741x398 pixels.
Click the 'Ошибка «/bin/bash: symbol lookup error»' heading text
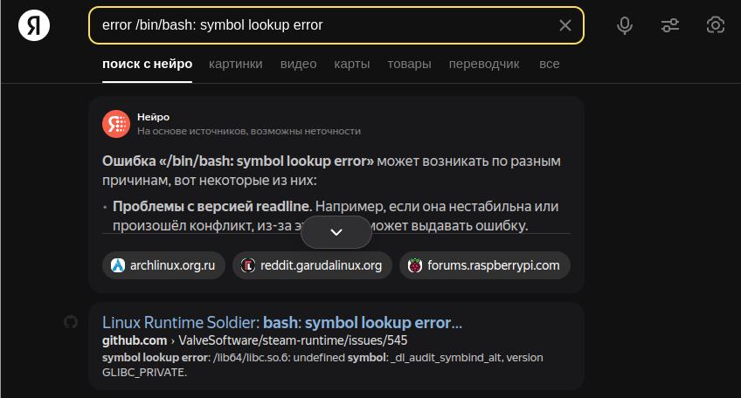pos(239,161)
